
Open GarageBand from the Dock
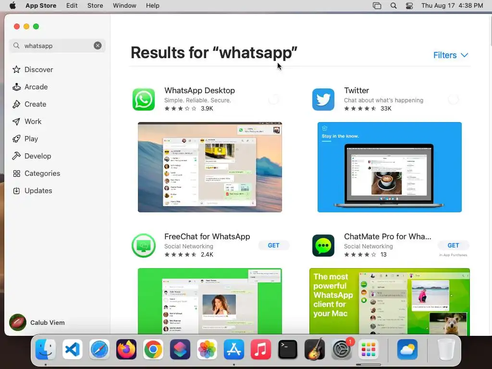coord(314,349)
